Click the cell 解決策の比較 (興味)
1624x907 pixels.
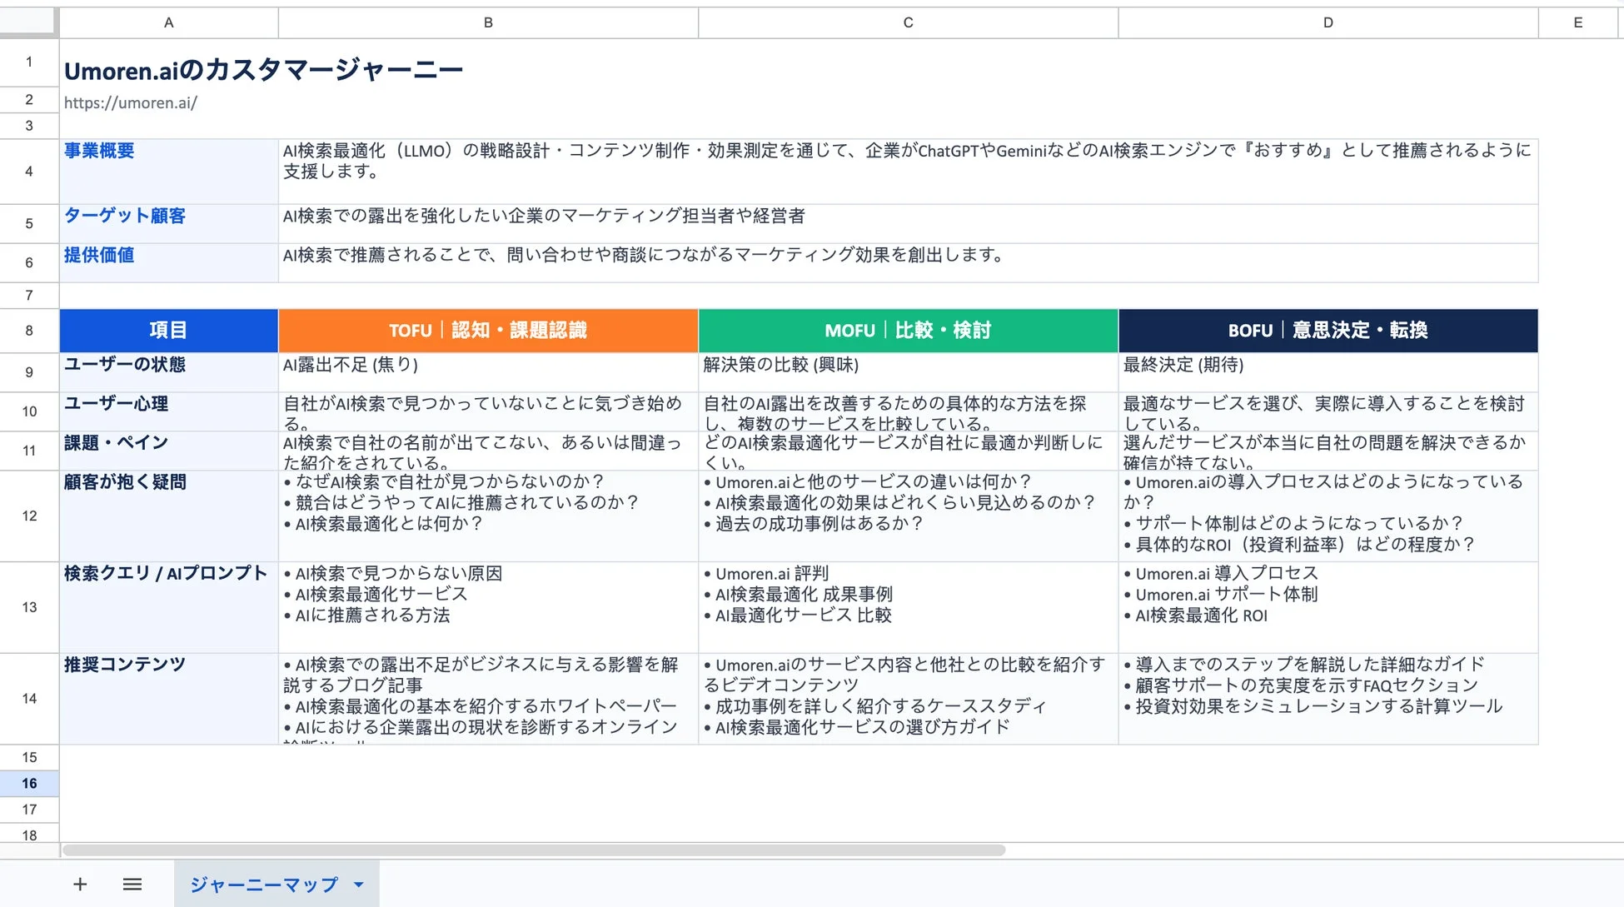pos(908,371)
